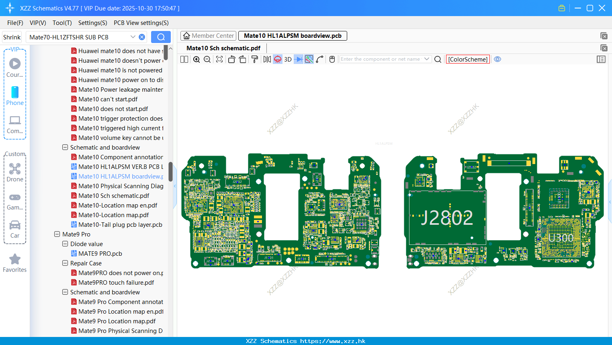Switch the boardview to 3D mode

click(288, 59)
